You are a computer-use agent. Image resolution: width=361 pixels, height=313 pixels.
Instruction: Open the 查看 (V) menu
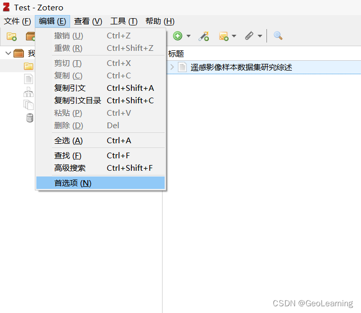click(x=88, y=21)
